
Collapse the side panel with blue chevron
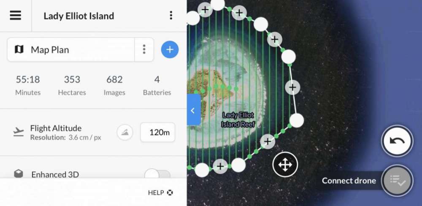pos(194,110)
